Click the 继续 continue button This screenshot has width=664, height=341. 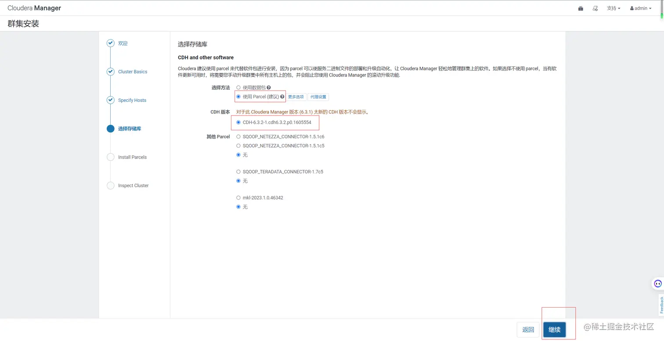pyautogui.click(x=554, y=330)
